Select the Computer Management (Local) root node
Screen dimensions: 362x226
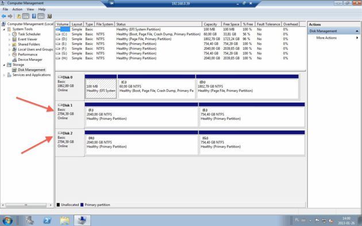pyautogui.click(x=28, y=24)
